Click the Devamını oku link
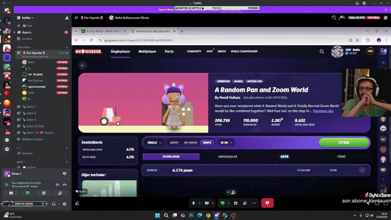The width and height of the screenshot is (391, 220). (x=323, y=111)
